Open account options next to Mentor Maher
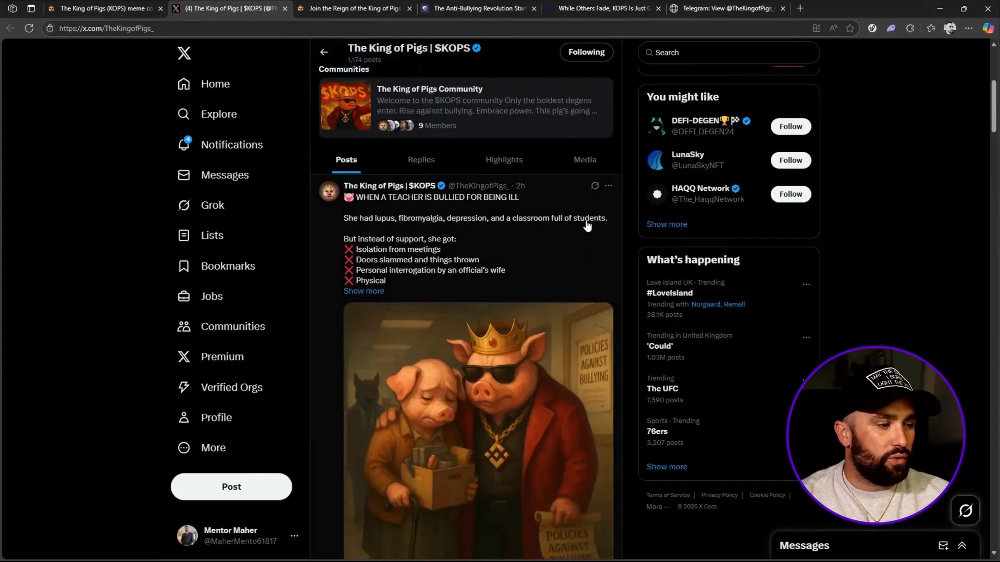This screenshot has width=1000, height=562. [294, 535]
